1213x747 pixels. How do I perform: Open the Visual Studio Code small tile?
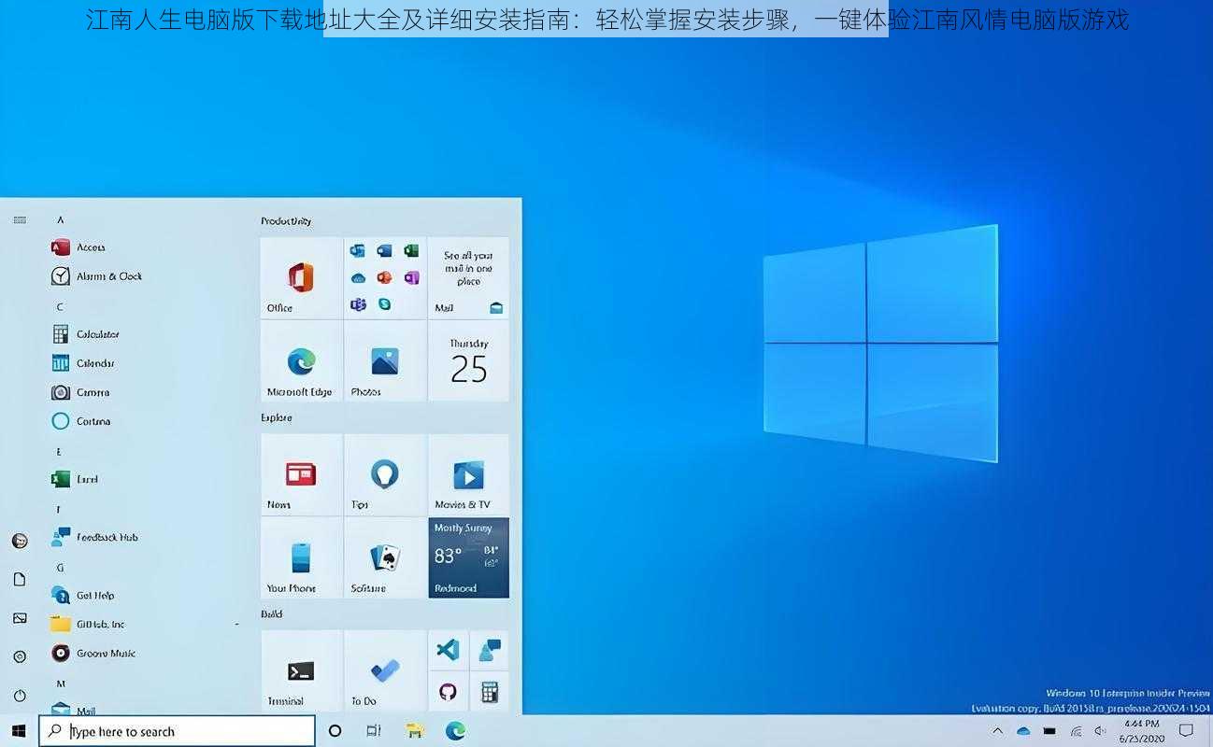[448, 650]
